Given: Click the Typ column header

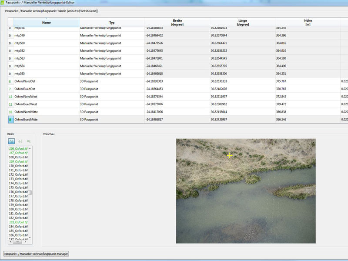Looking at the screenshot, I should [x=112, y=23].
